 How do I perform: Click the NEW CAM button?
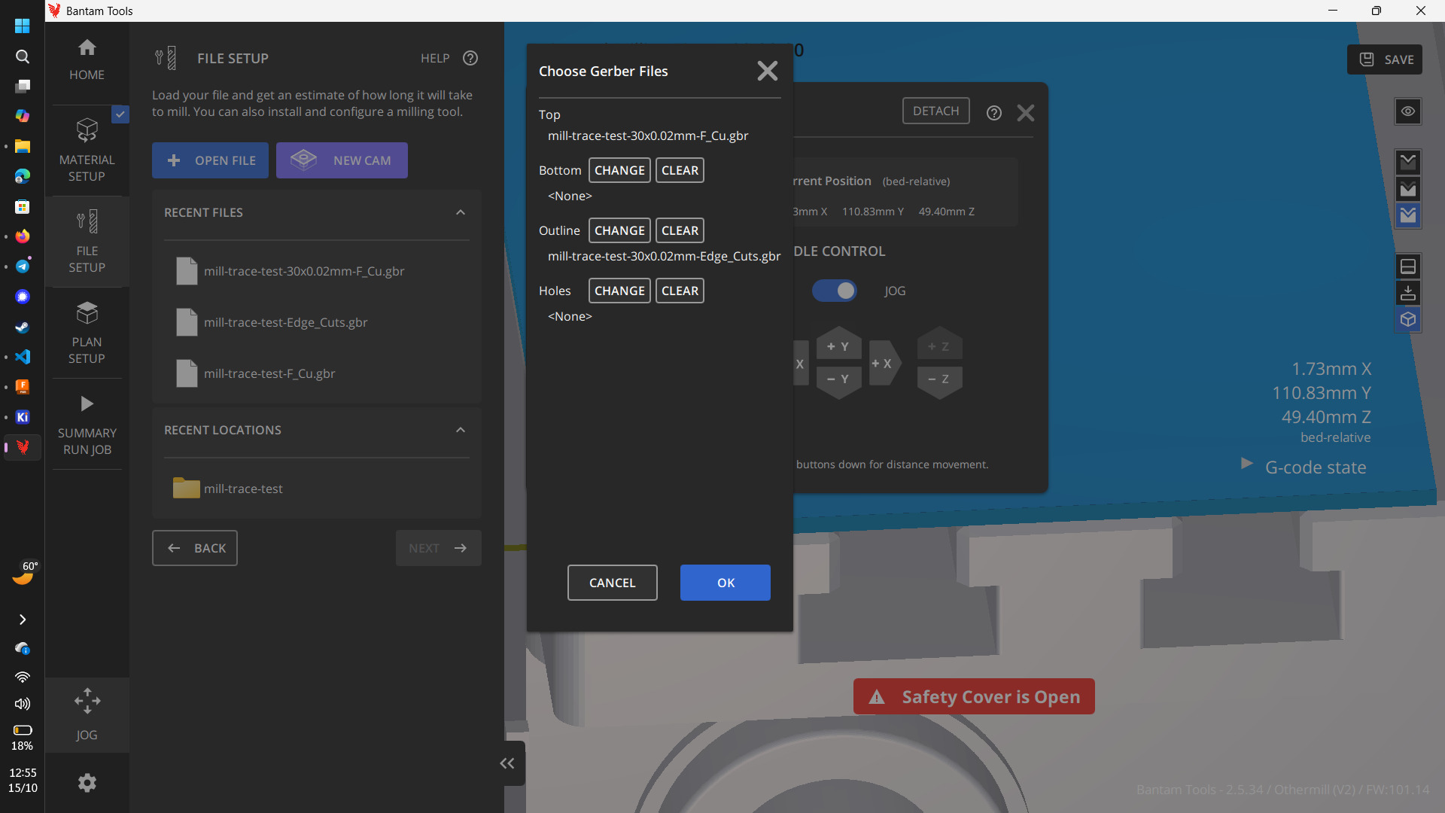pyautogui.click(x=342, y=160)
